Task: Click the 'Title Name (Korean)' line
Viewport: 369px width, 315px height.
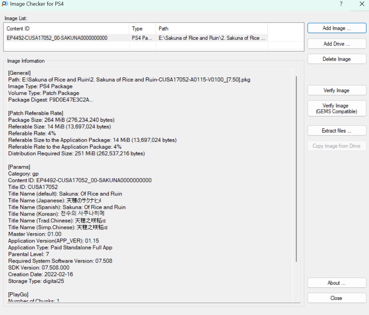Action: pos(56,214)
